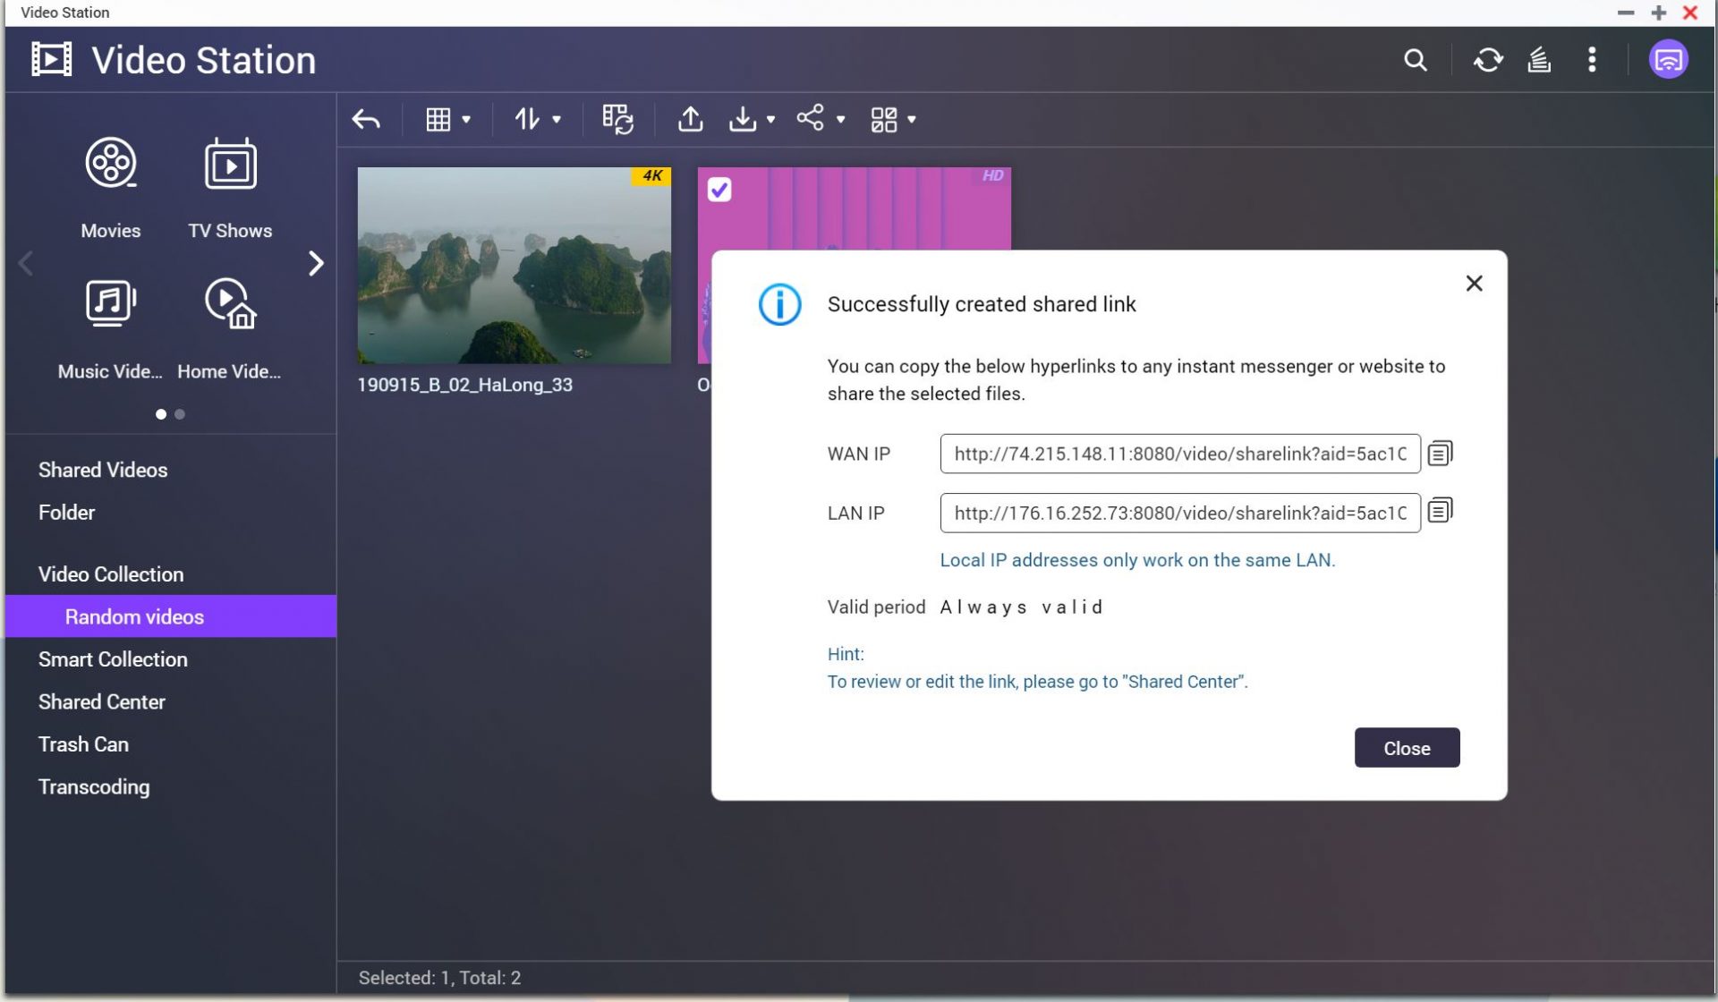Click the 4K badge on HaLong thumbnail
The width and height of the screenshot is (1718, 1002).
[x=651, y=176]
